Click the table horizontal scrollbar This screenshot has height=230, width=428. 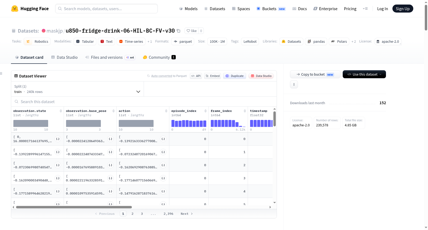point(74,207)
